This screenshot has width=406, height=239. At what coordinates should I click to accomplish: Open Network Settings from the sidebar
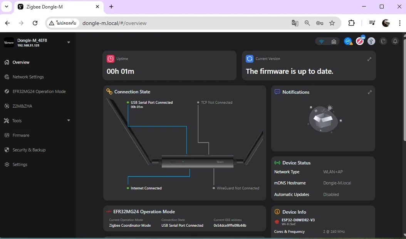coord(28,77)
